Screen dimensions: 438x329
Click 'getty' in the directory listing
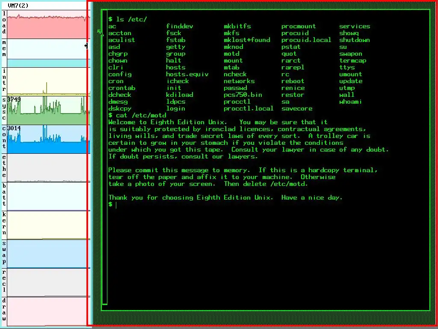[176, 47]
